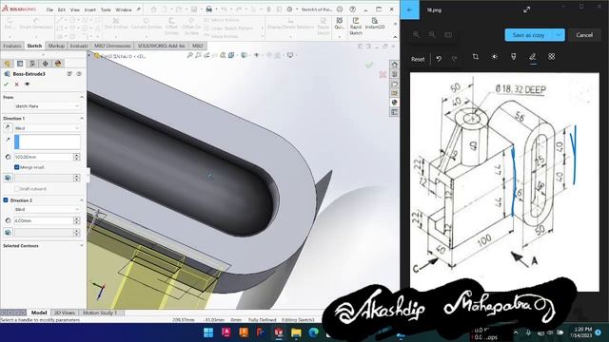Viewport: 609px width, 342px height.
Task: Switch to the Motion Study 1 tab
Action: point(100,313)
